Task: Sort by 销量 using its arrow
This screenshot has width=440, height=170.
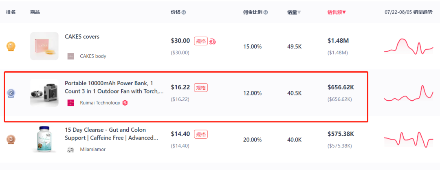Action: pos(299,13)
